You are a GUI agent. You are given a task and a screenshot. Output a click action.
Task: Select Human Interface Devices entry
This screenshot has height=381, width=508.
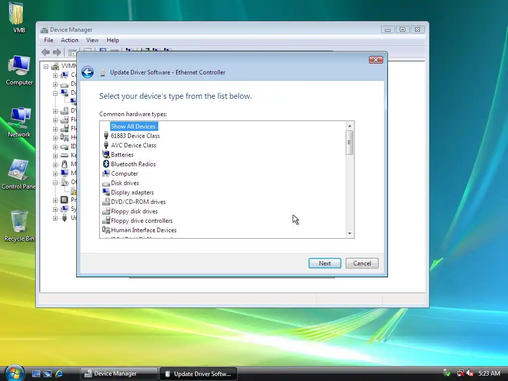coord(143,230)
